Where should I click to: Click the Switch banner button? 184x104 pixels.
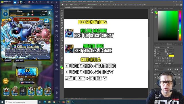pyautogui.click(x=47, y=21)
